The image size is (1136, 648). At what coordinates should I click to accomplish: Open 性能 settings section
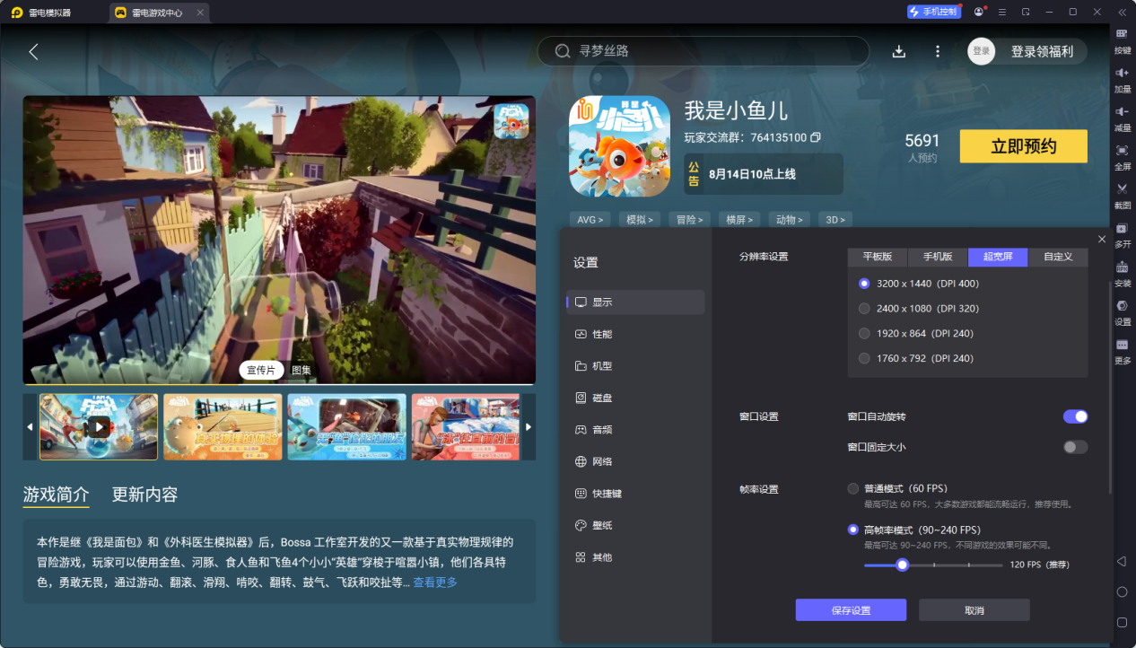click(635, 334)
